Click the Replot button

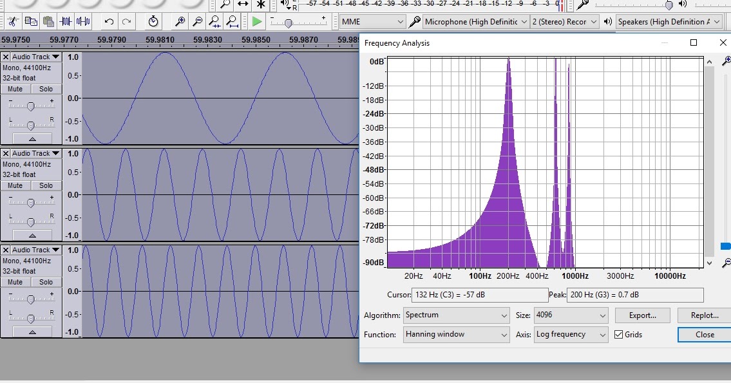[704, 315]
